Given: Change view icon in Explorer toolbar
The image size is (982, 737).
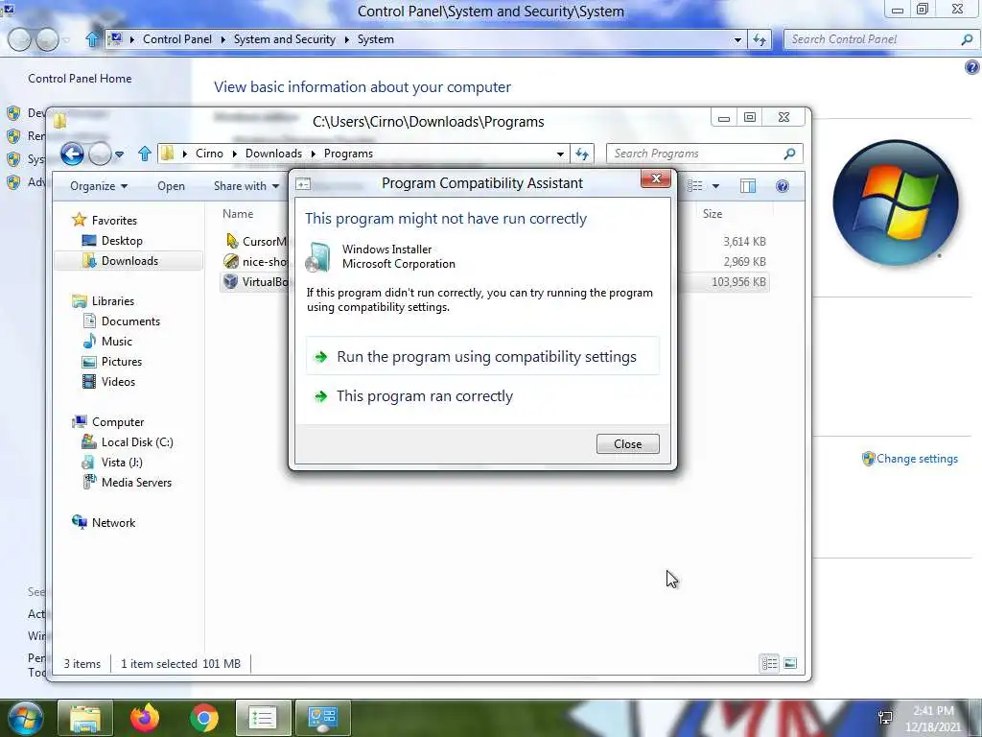Looking at the screenshot, I should [694, 185].
